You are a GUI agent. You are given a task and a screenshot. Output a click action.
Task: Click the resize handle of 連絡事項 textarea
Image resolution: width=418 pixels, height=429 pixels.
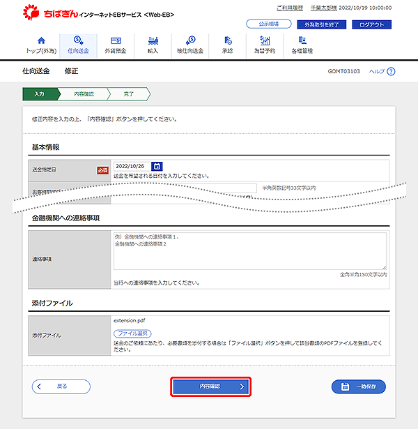tap(385, 268)
